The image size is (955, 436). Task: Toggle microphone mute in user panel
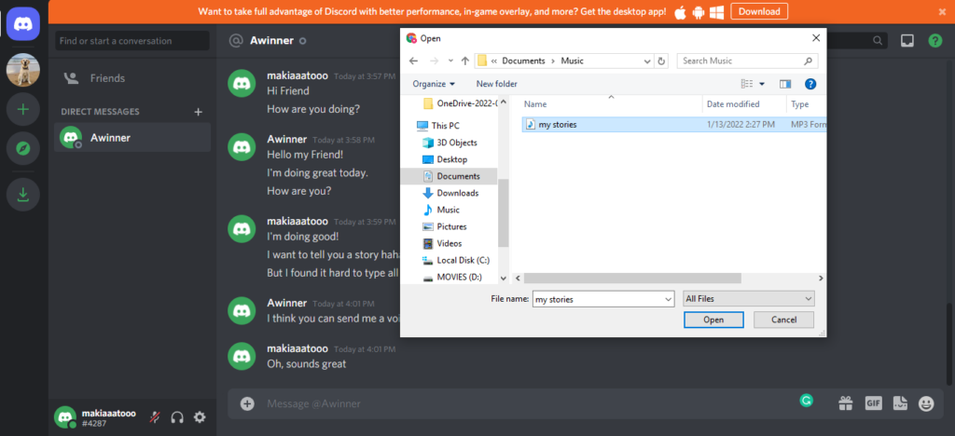point(156,417)
